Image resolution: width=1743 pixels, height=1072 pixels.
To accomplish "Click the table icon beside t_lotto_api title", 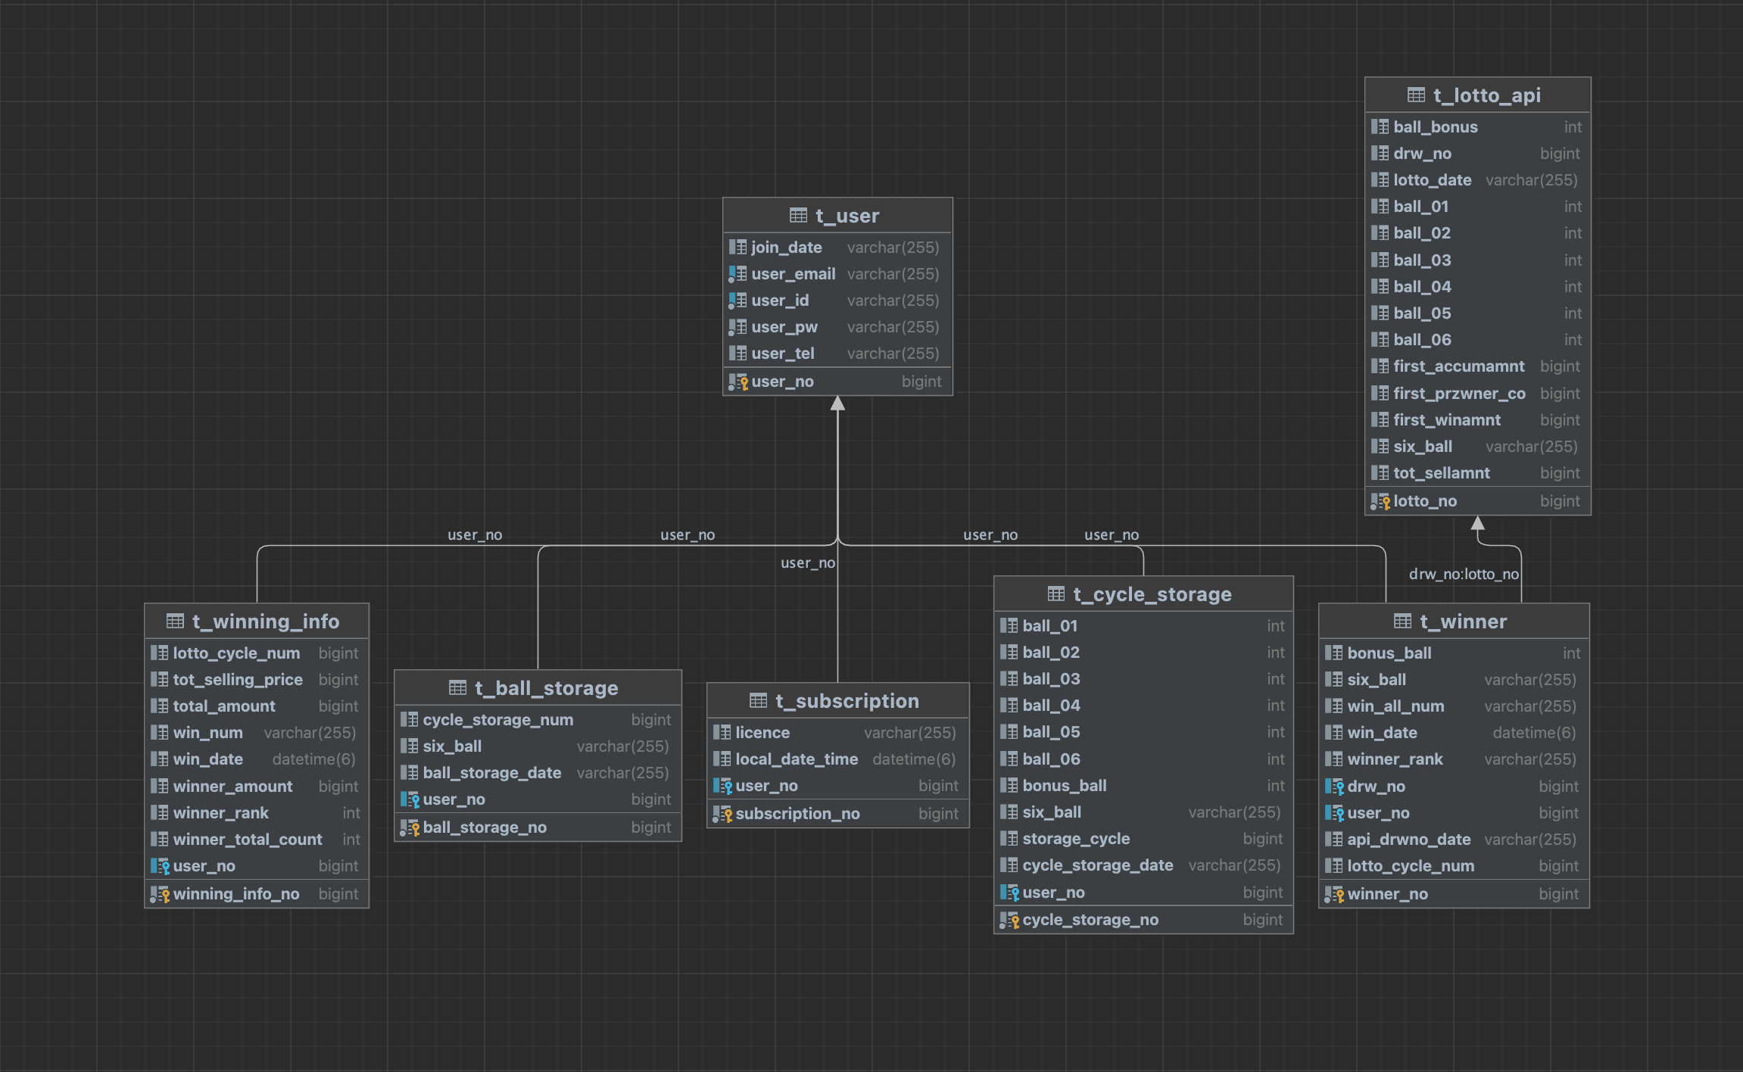I will tap(1416, 95).
